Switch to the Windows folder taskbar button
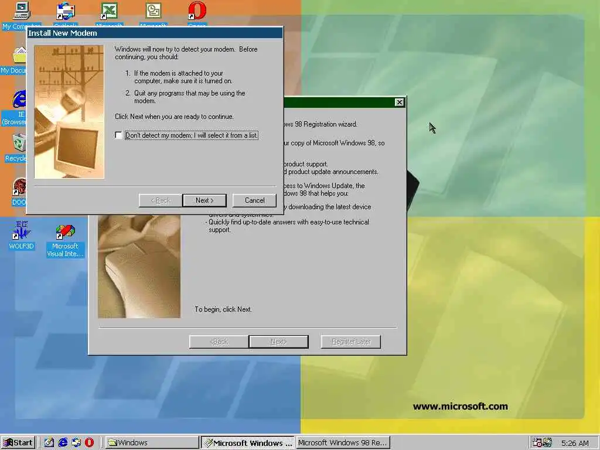The height and width of the screenshot is (450, 600). [152, 443]
